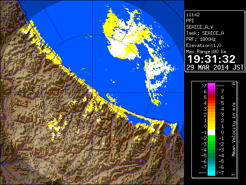Select the >7 legend label
246x185 pixels.
pyautogui.click(x=204, y=86)
